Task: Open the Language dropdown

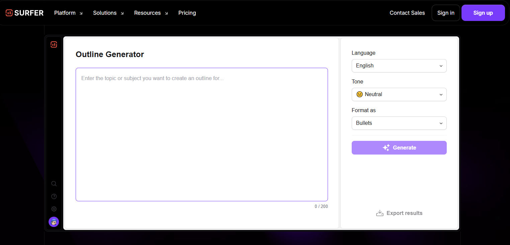Action: 399,66
